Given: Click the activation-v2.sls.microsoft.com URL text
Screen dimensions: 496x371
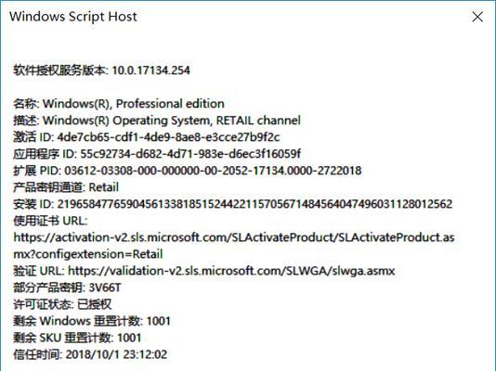Looking at the screenshot, I should click(234, 237).
